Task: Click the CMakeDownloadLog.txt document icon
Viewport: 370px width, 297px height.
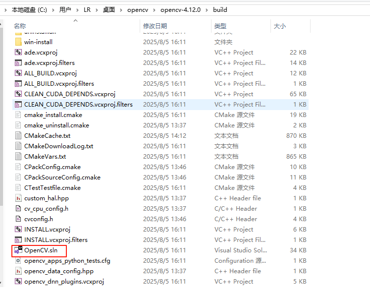Action: (x=18, y=146)
